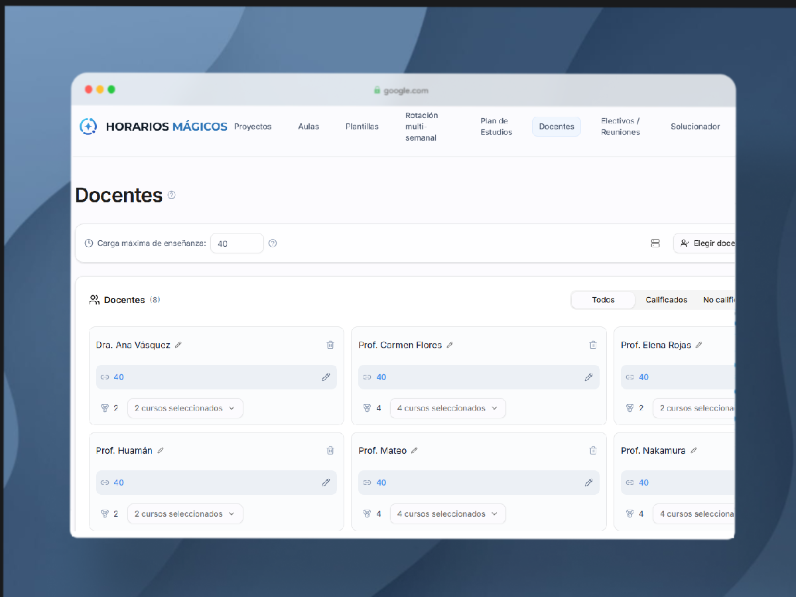Delete Prof. Mateo using trash icon

coord(593,450)
